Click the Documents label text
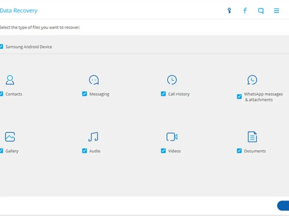Viewport: 289px width, 216px height. (255, 151)
